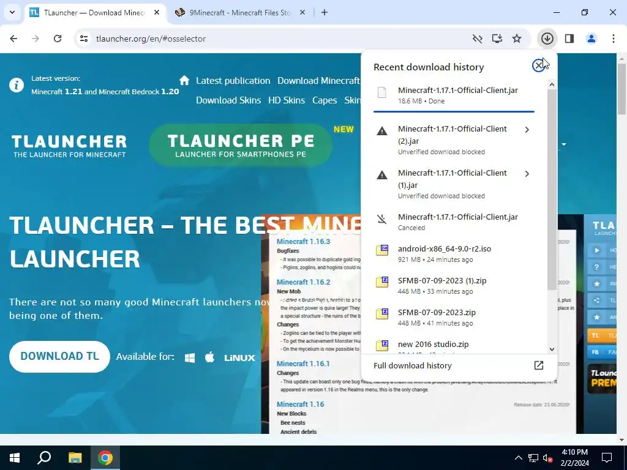Click the info icon beside Latest version
Image resolution: width=627 pixels, height=470 pixels.
coord(17,84)
